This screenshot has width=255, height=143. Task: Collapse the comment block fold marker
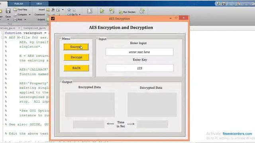coord(3,37)
